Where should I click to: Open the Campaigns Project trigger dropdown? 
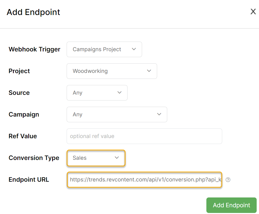coord(104,49)
